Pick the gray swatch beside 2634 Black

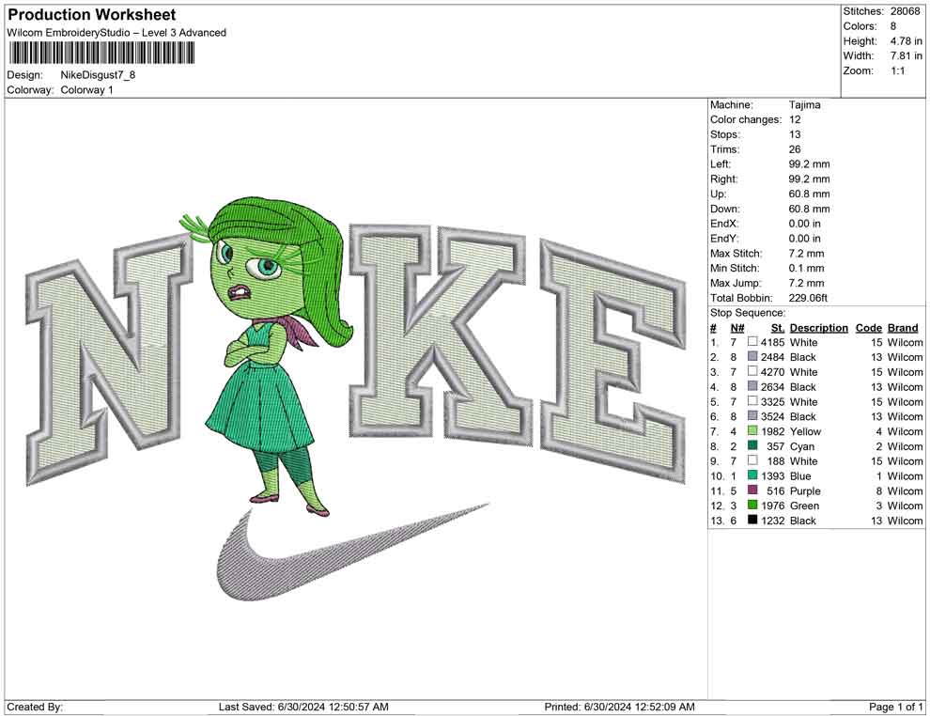pyautogui.click(x=752, y=385)
